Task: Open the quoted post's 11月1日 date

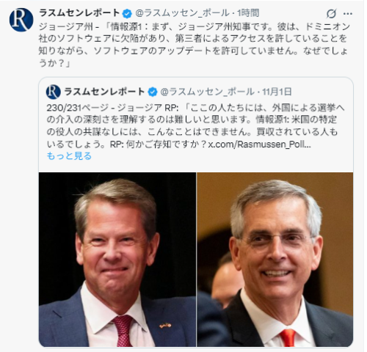Action: pos(277,92)
